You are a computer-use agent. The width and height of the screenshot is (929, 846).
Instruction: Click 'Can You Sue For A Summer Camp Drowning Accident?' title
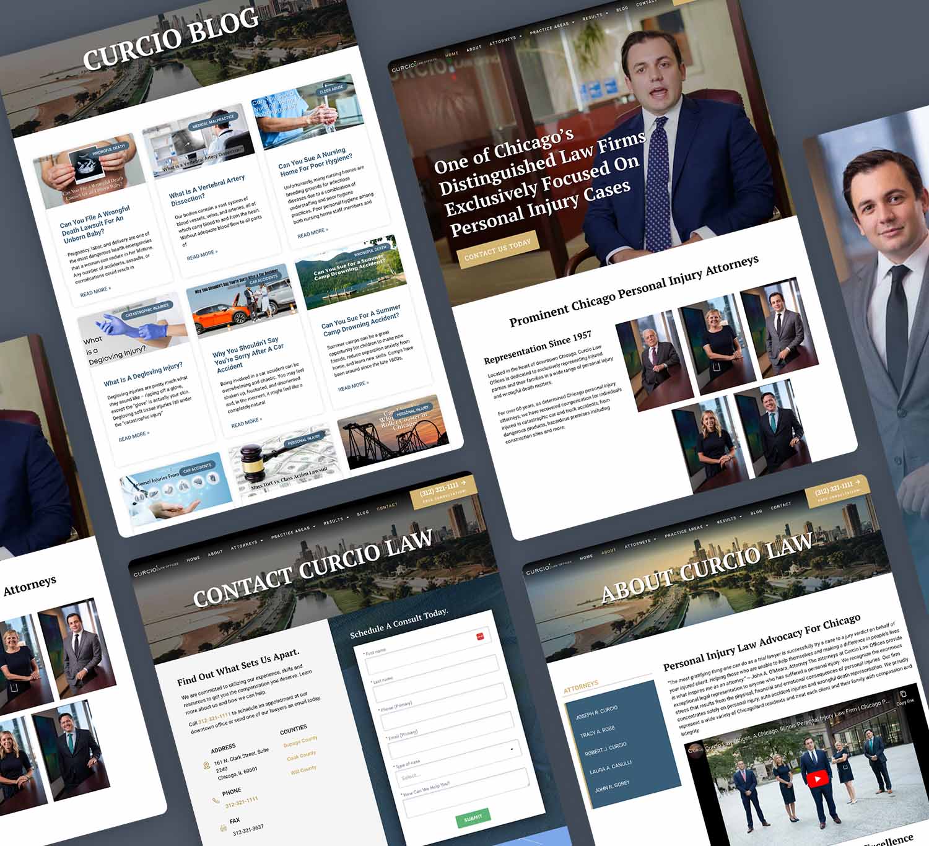coord(361,320)
